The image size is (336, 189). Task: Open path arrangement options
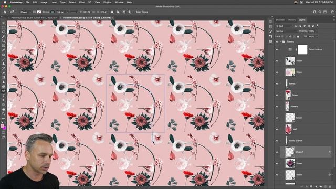[x=124, y=12]
